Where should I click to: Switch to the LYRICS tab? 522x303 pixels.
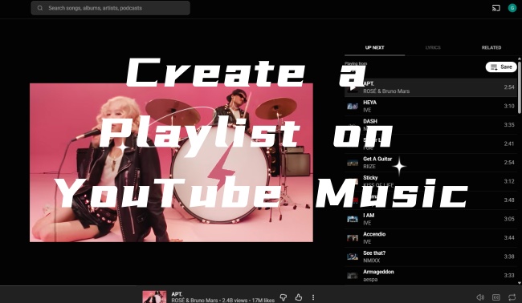(x=433, y=47)
